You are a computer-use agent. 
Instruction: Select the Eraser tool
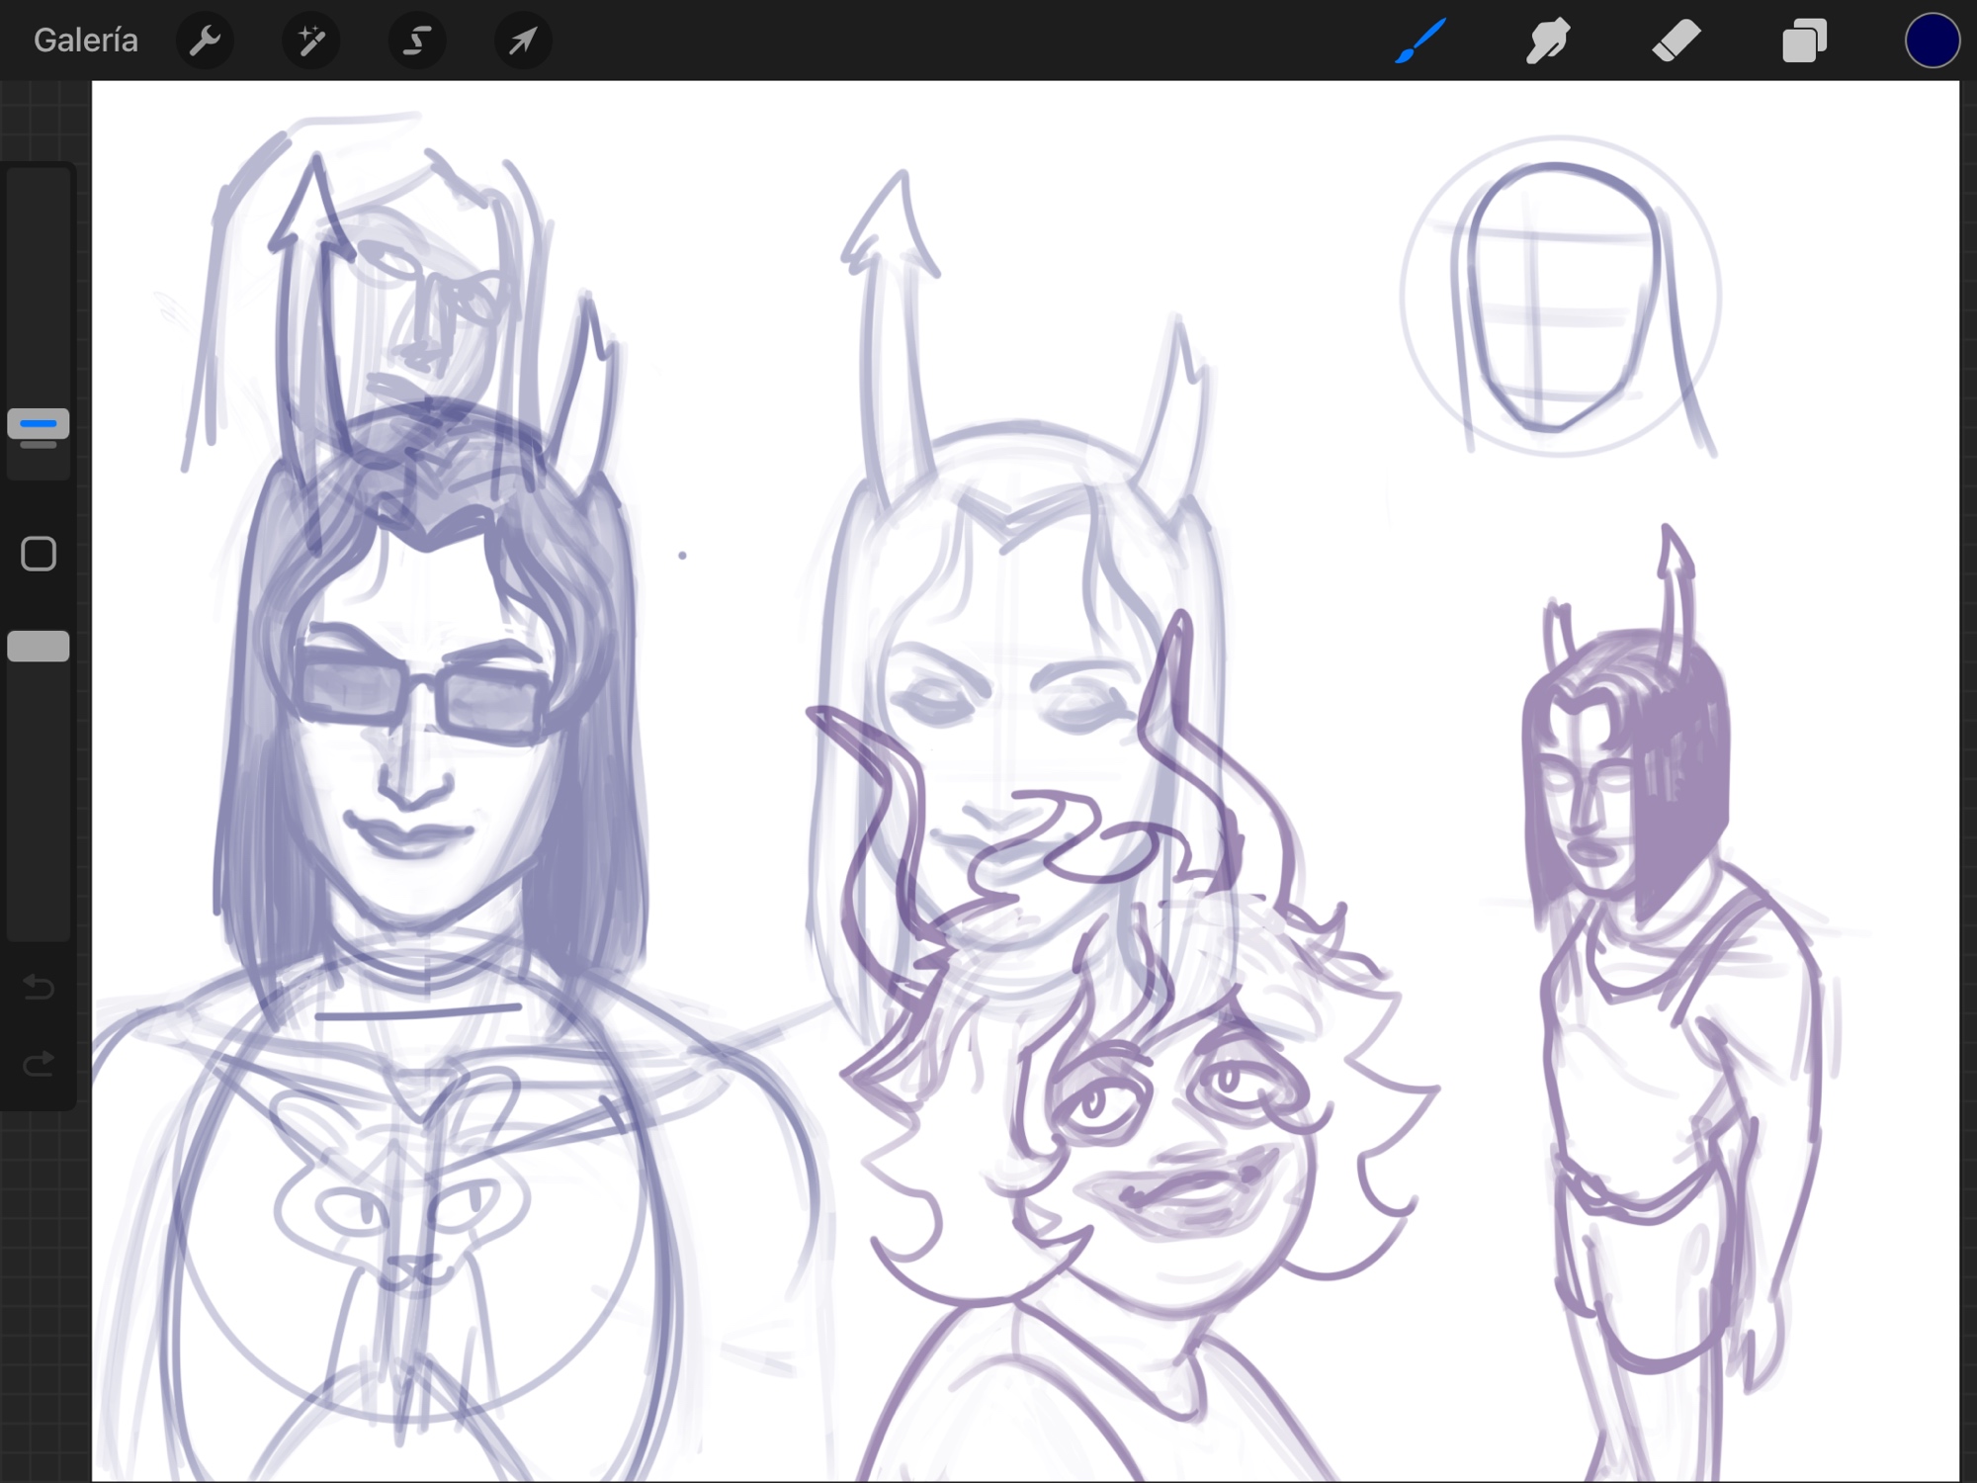(1676, 41)
